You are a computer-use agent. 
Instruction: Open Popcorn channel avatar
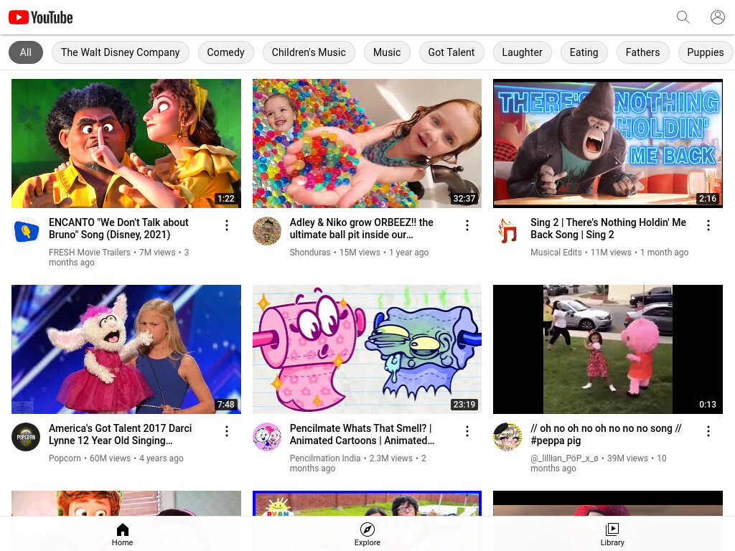26,437
